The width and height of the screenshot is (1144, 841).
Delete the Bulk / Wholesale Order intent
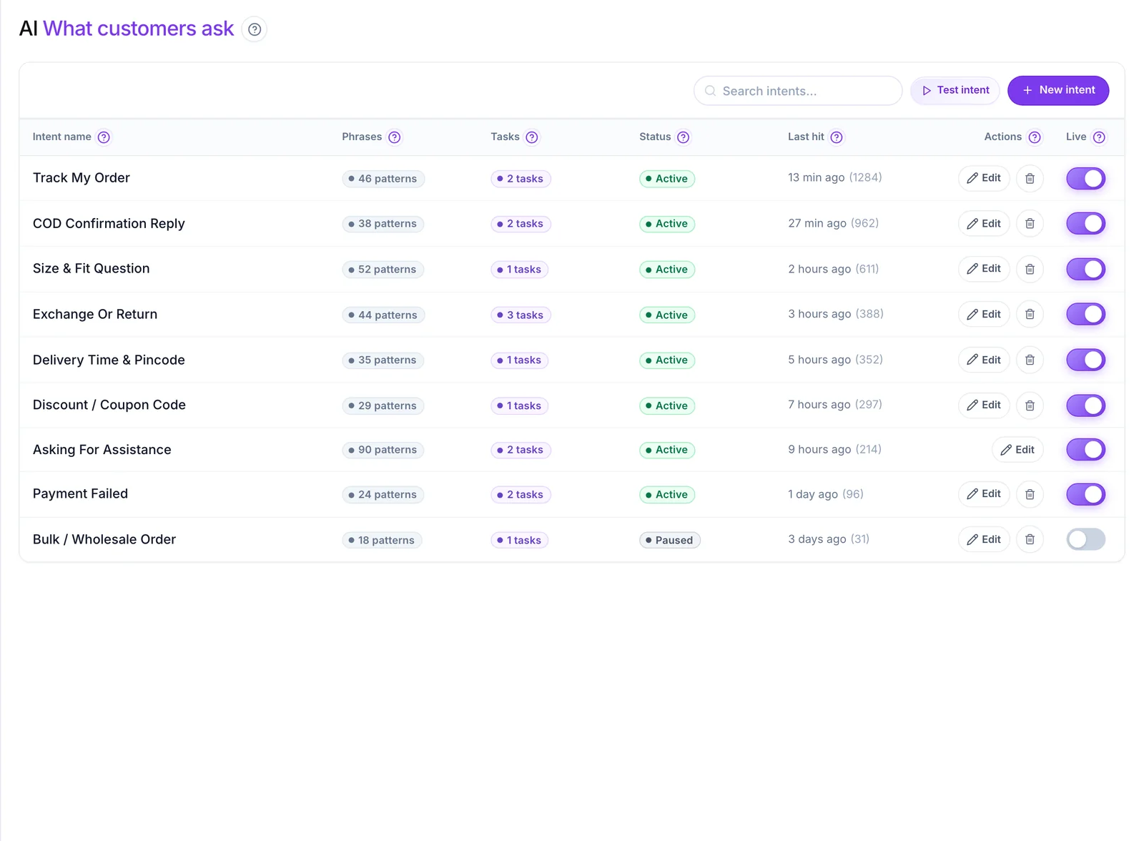pyautogui.click(x=1030, y=539)
